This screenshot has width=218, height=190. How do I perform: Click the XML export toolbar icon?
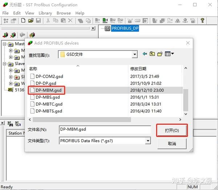click(113, 21)
